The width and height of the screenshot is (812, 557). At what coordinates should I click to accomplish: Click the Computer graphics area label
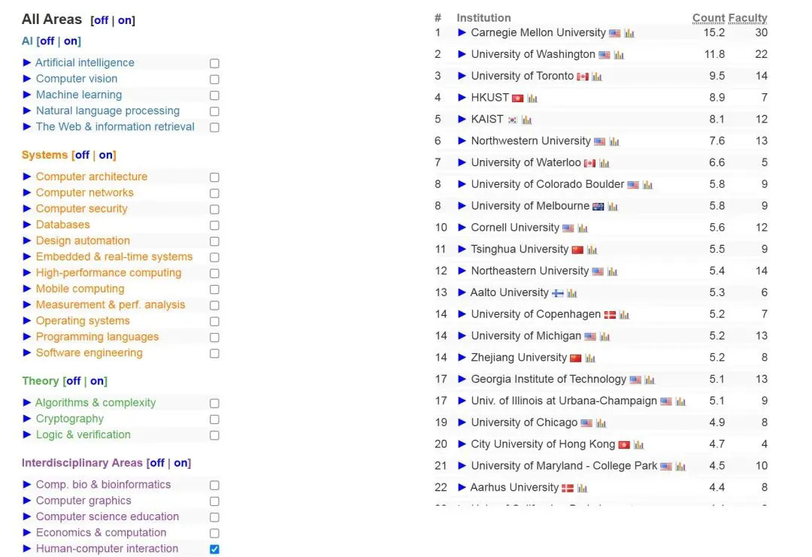coord(83,501)
